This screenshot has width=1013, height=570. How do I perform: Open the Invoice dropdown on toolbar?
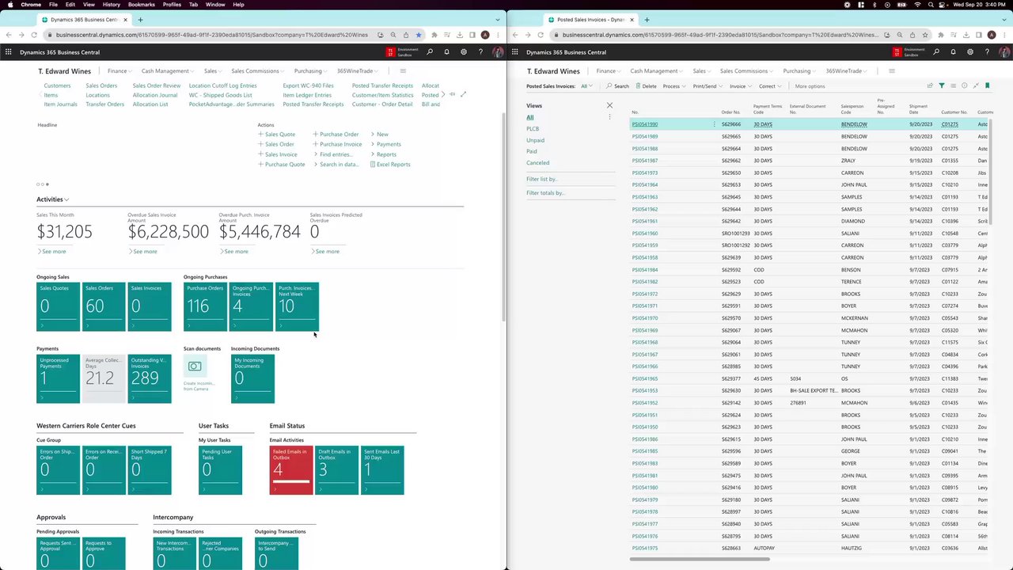pyautogui.click(x=740, y=85)
